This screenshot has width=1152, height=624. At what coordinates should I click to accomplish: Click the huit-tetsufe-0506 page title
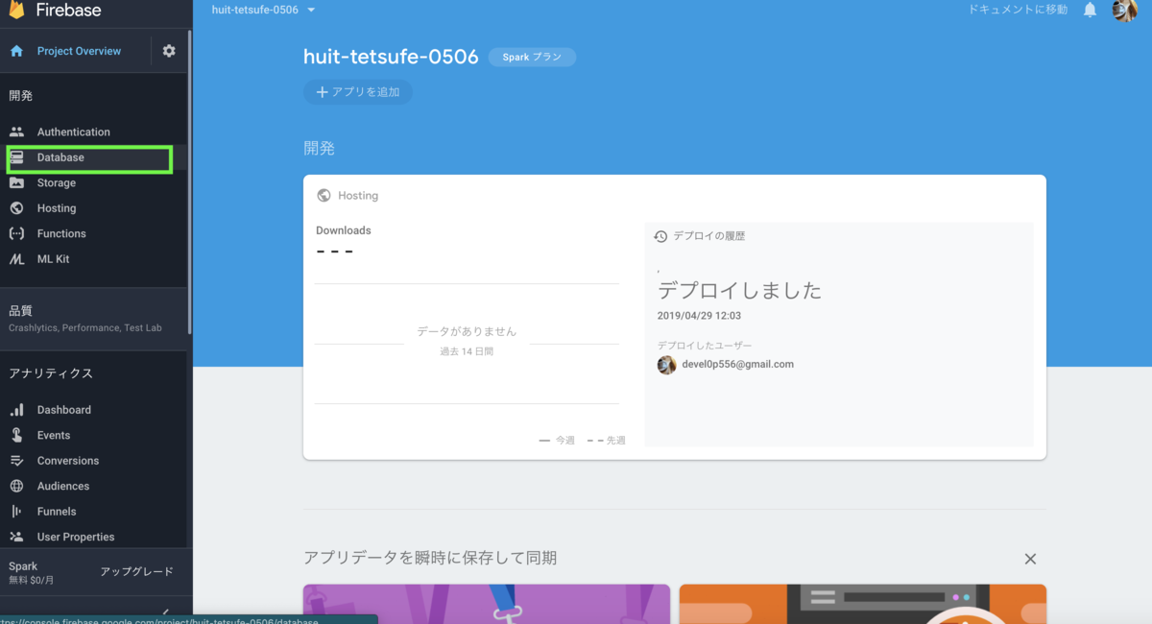coord(391,57)
